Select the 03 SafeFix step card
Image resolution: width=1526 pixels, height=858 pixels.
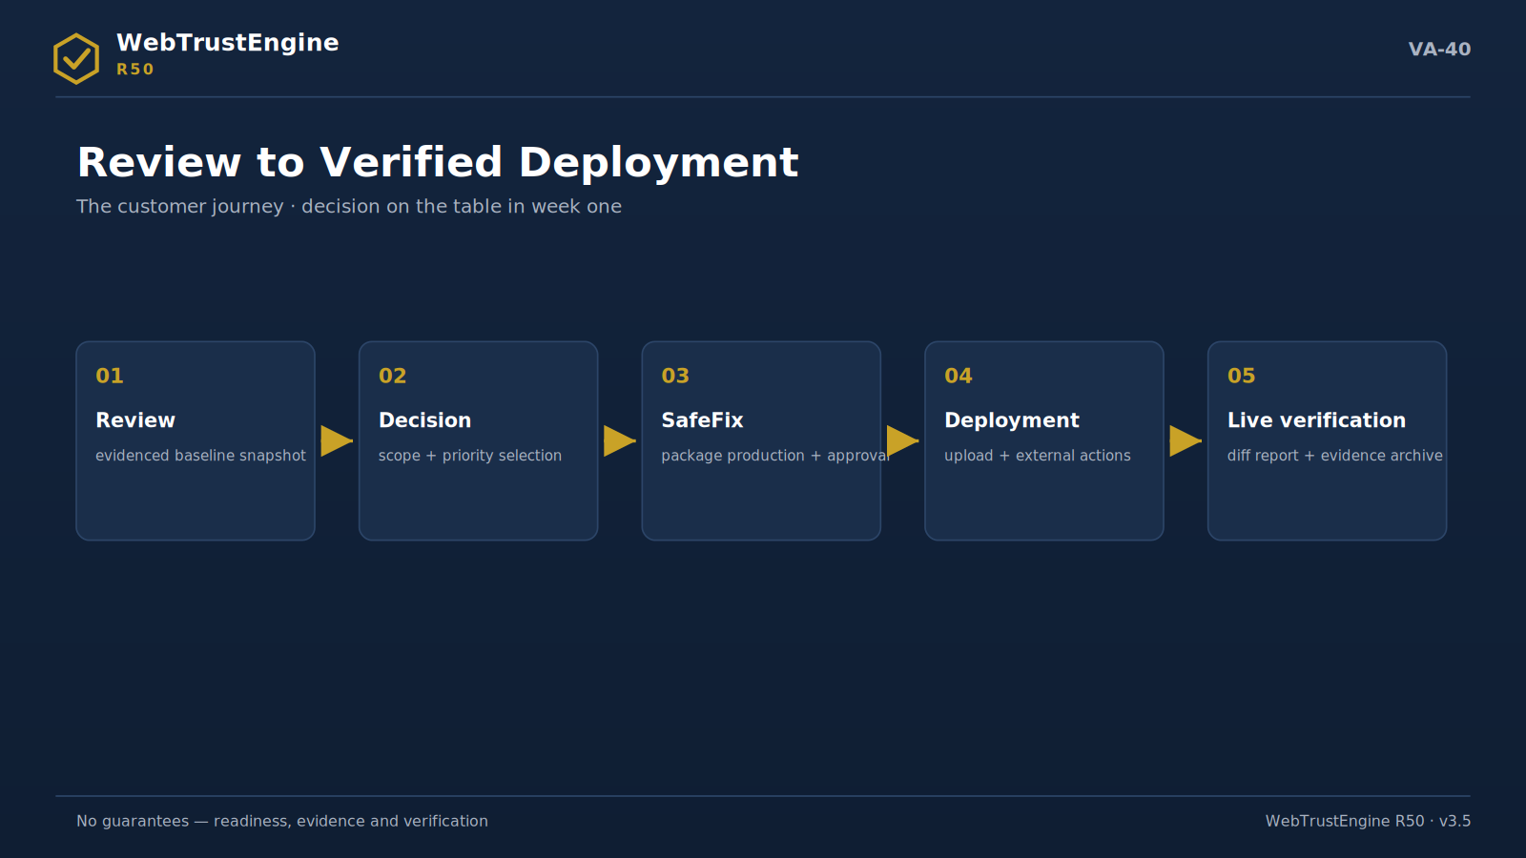[761, 440]
